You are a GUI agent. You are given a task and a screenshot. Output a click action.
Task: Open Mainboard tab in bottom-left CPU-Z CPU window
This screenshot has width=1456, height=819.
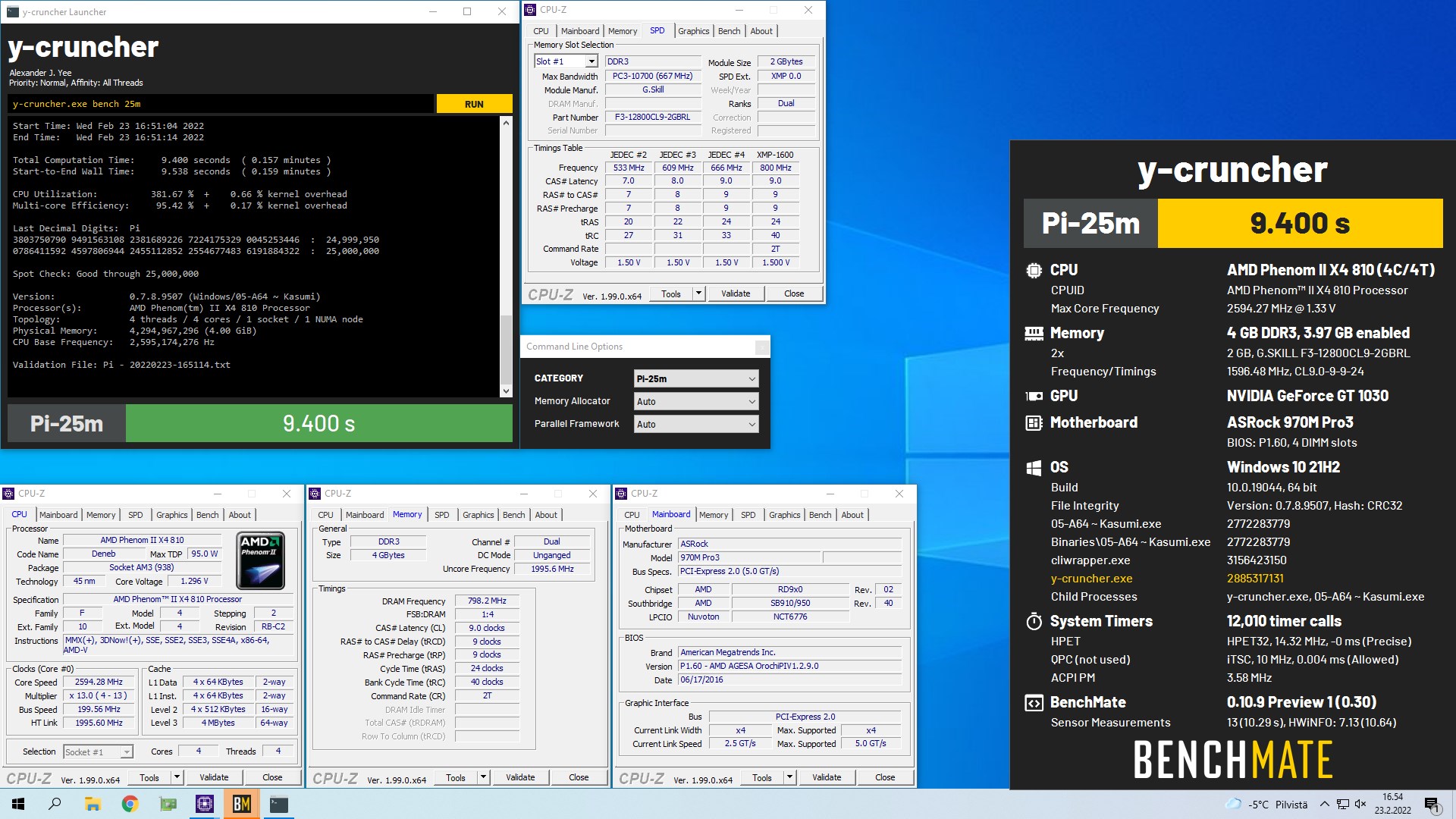pyautogui.click(x=58, y=515)
